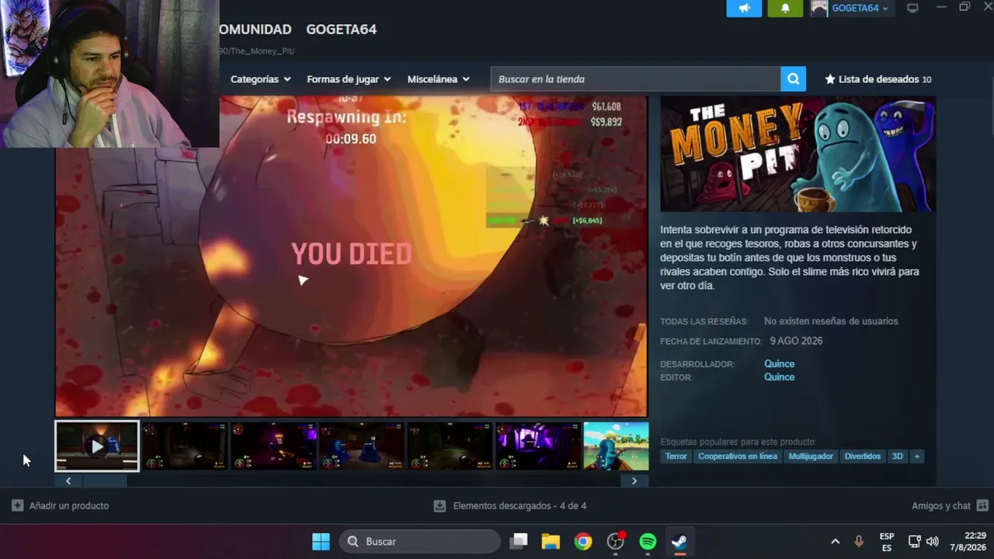
Task: Show hidden system tray icons
Action: point(835,541)
